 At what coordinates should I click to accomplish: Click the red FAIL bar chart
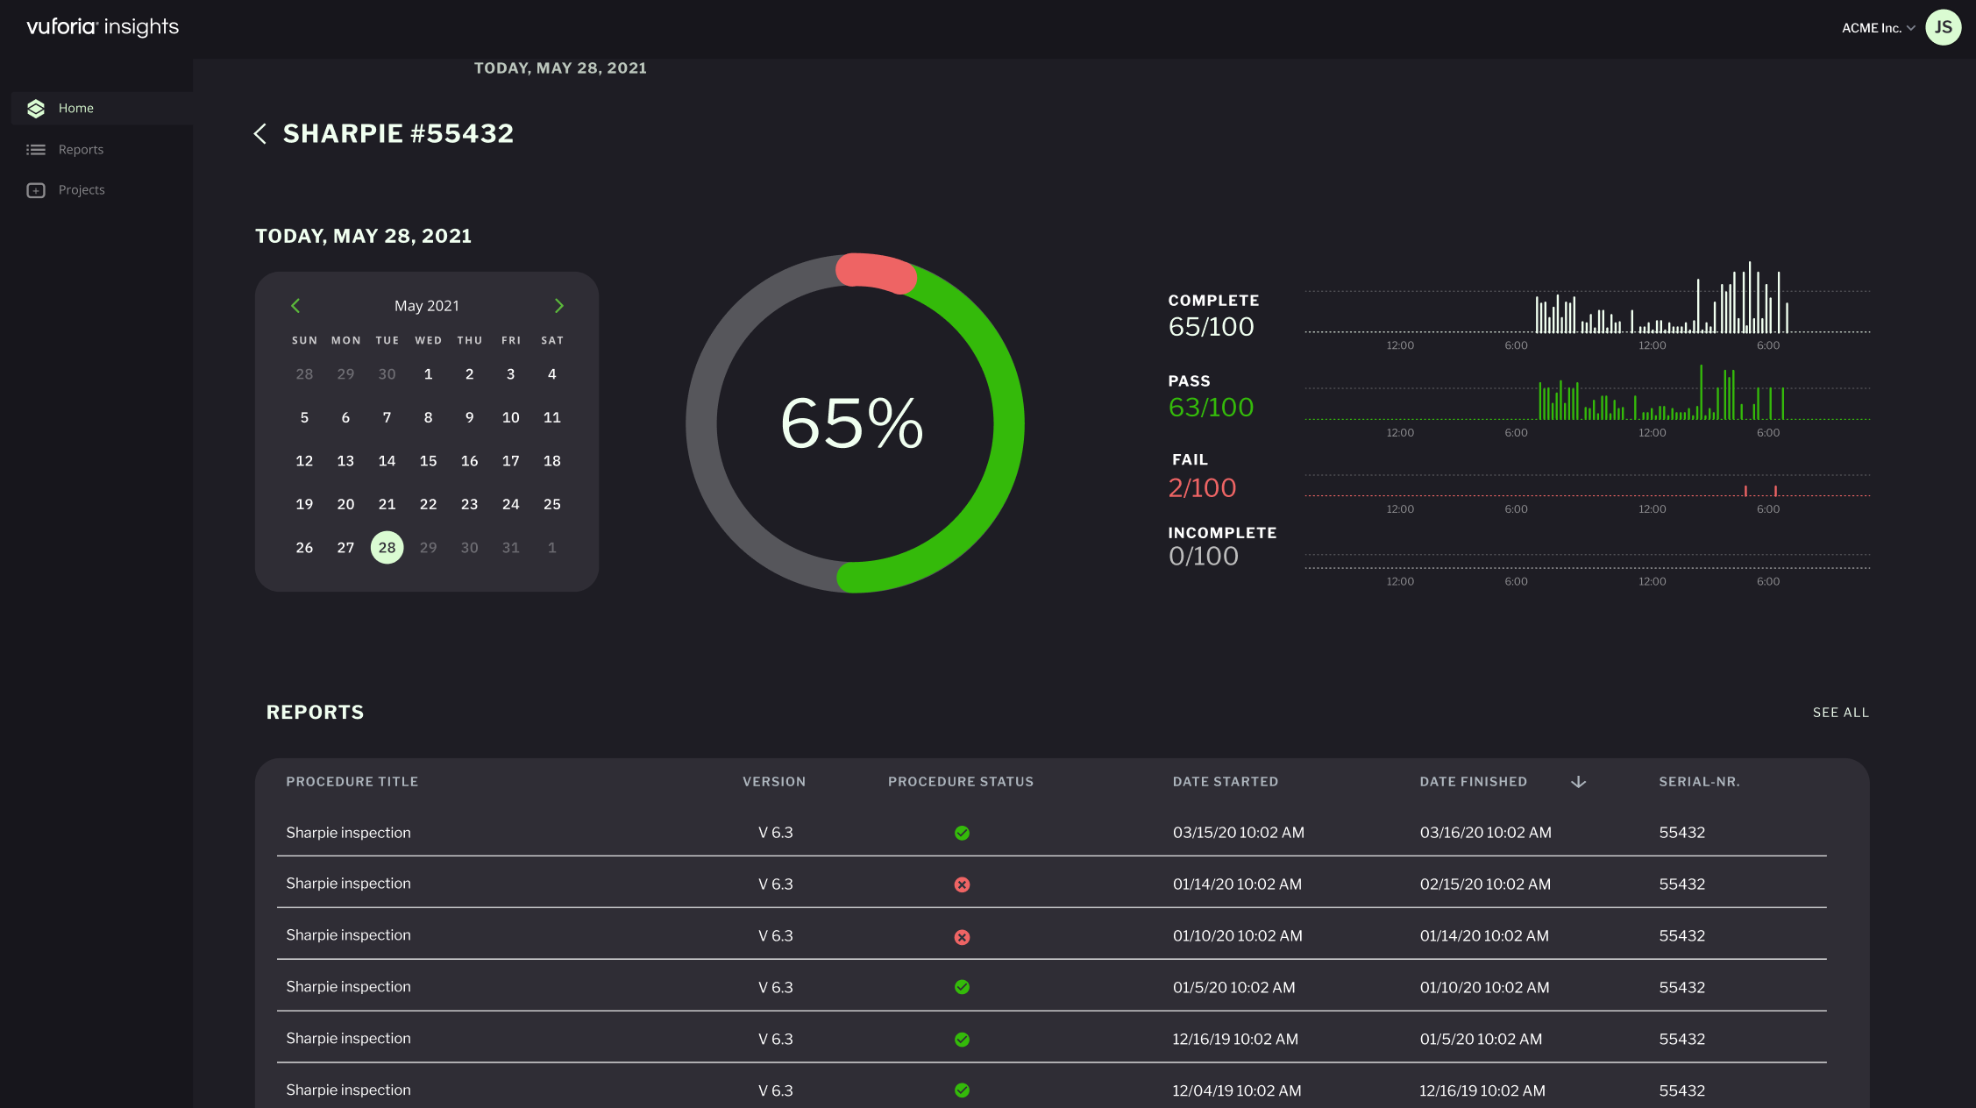1587,487
